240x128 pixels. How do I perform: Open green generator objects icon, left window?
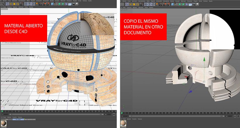(59, 4)
